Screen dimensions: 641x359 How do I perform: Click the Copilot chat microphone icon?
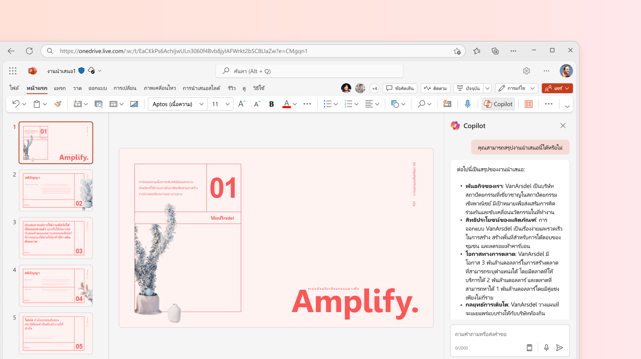tap(546, 348)
